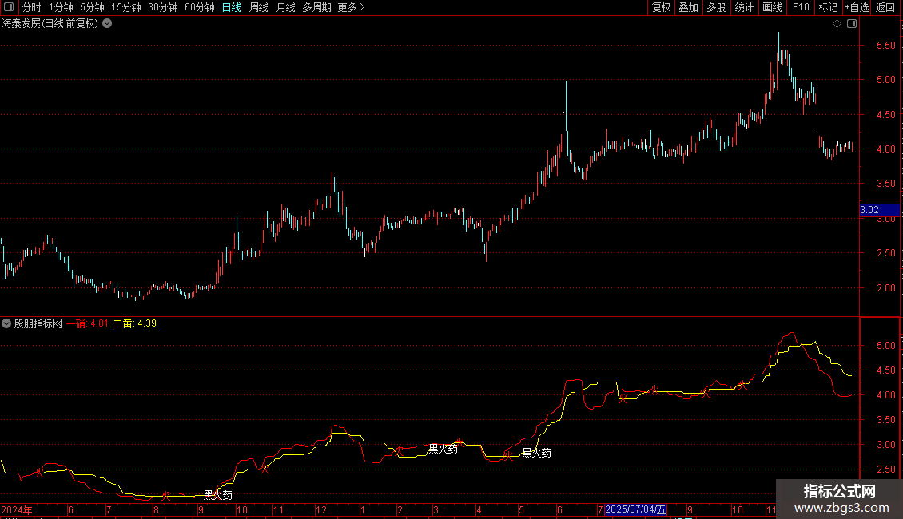Click the 5.50 price axis label

[x=885, y=46]
